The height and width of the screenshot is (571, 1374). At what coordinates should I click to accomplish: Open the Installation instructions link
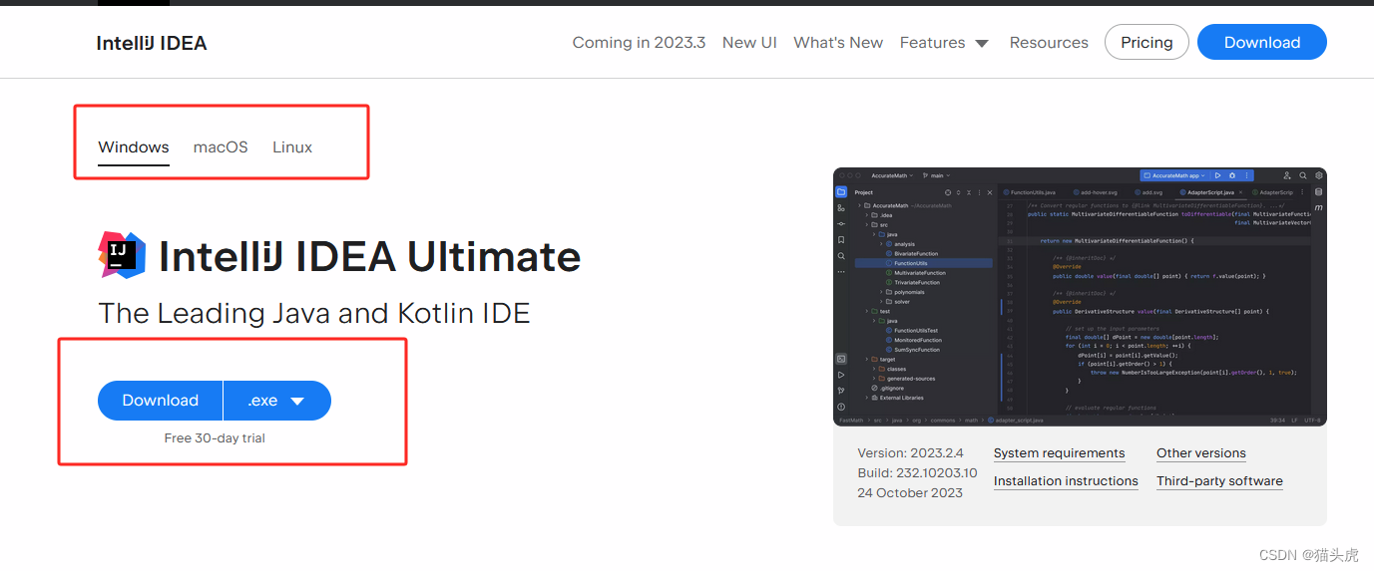[1066, 481]
